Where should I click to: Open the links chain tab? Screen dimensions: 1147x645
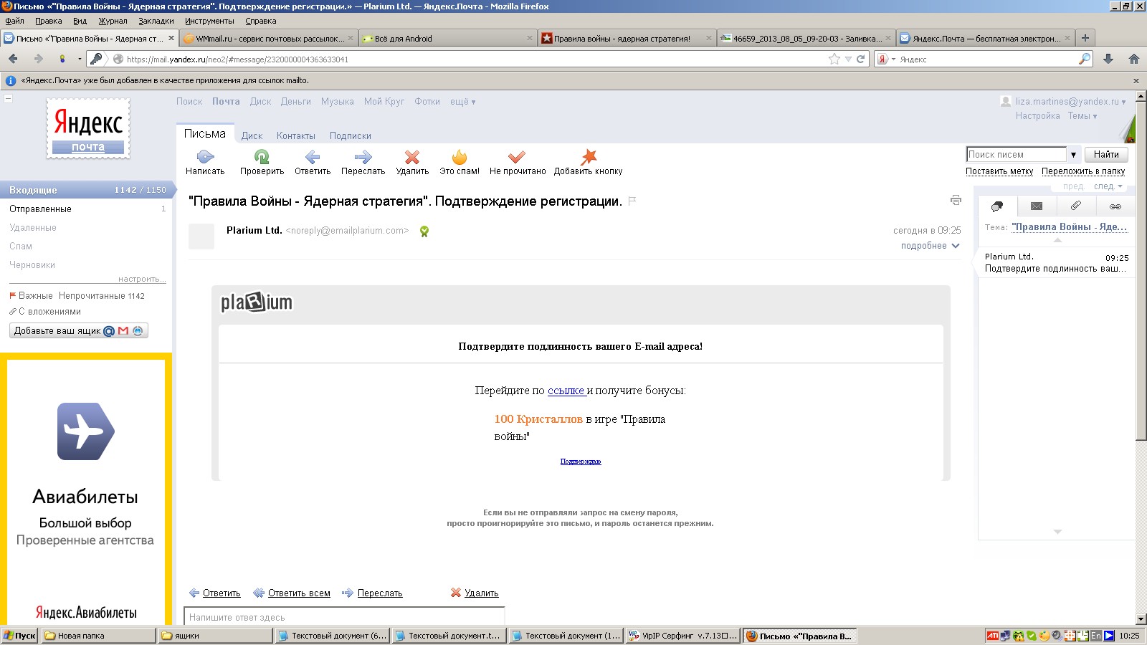click(1115, 206)
